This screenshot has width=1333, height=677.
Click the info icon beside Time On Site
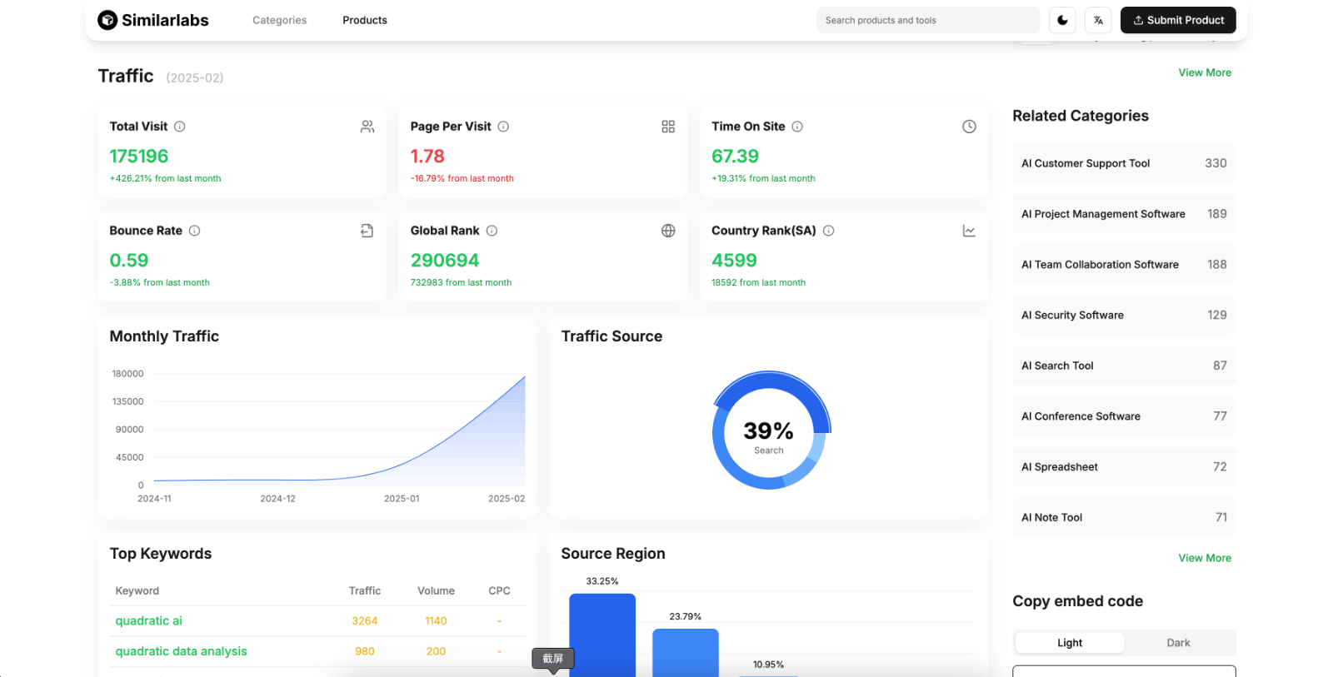(797, 127)
